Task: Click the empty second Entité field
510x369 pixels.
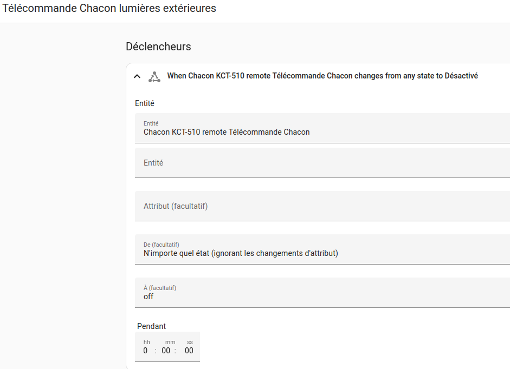Action: tap(322, 163)
